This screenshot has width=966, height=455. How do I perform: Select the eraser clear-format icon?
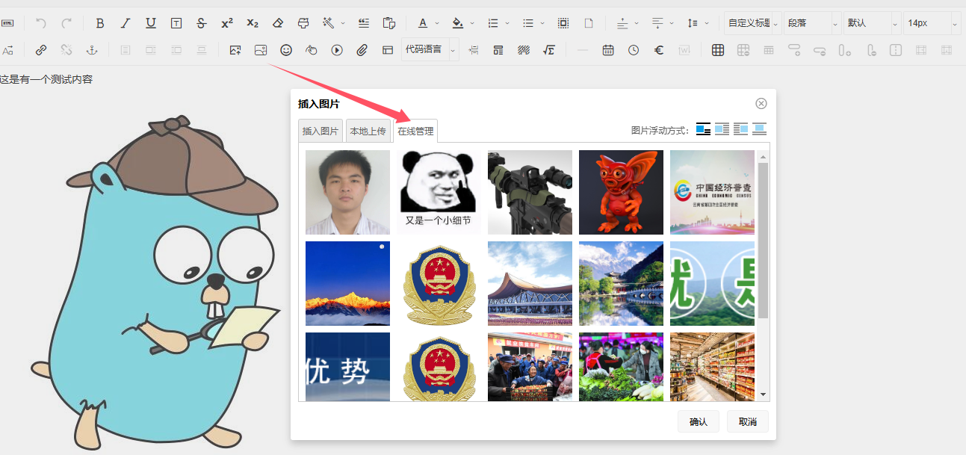point(278,23)
